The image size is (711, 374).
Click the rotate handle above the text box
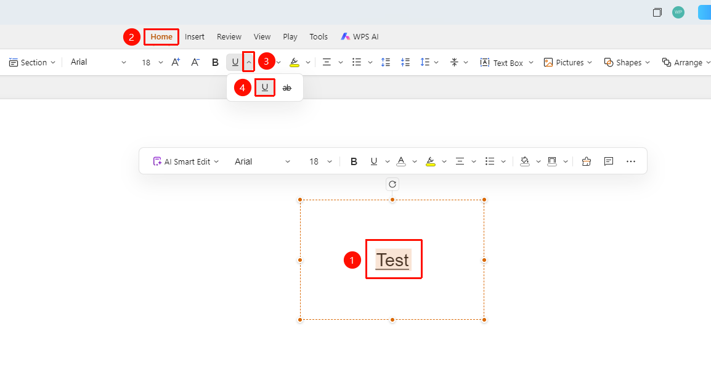tap(392, 184)
